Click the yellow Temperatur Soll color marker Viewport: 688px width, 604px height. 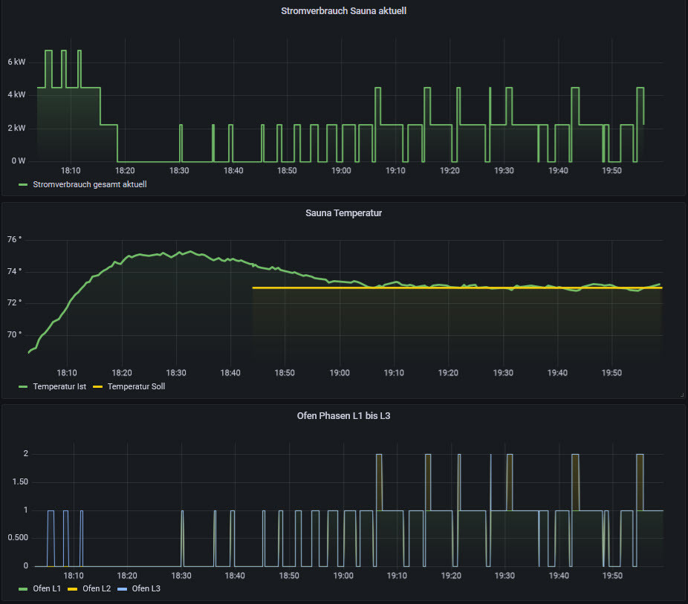pyautogui.click(x=98, y=386)
